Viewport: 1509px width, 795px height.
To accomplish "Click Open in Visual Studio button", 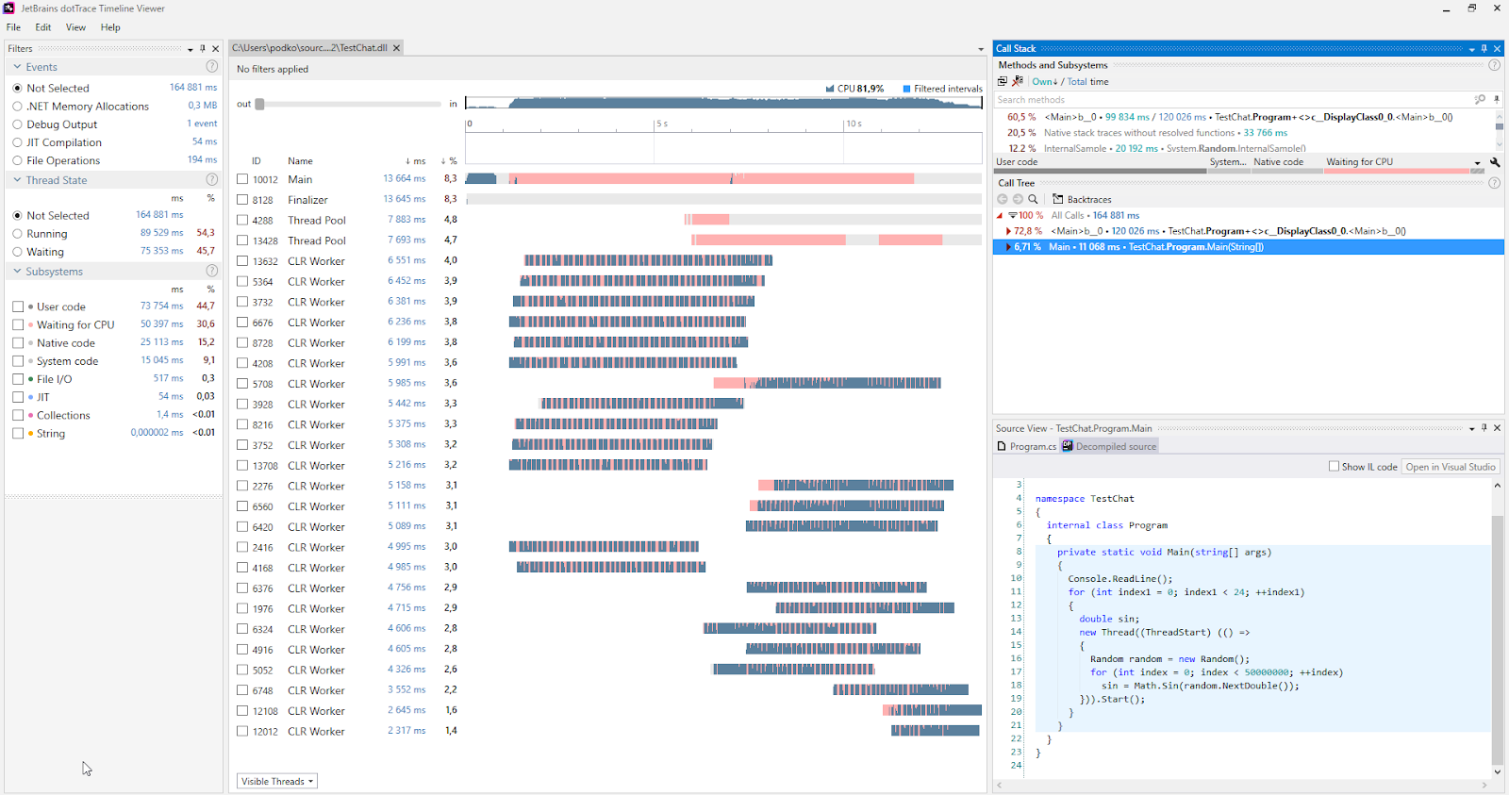I will point(1451,467).
